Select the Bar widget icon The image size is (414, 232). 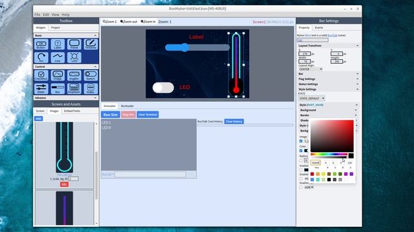click(58, 89)
